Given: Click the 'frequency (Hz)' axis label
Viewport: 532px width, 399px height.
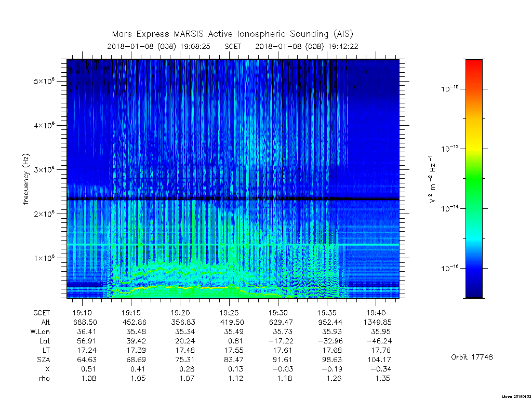Looking at the screenshot, I should [x=26, y=179].
